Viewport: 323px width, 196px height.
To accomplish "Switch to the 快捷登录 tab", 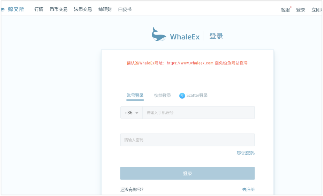I will point(163,96).
